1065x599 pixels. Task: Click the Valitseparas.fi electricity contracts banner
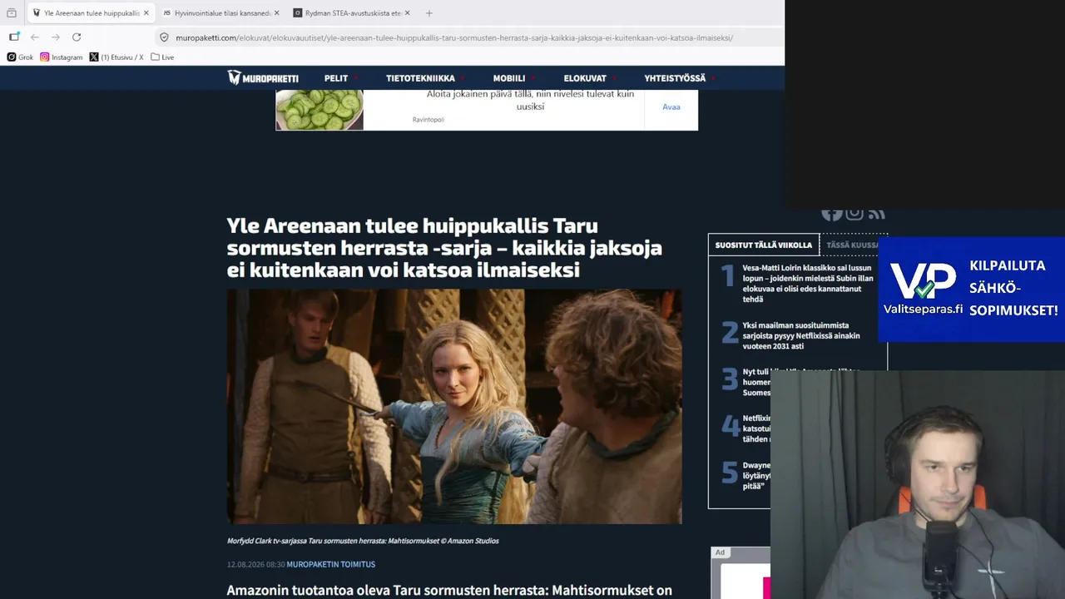pyautogui.click(x=971, y=290)
